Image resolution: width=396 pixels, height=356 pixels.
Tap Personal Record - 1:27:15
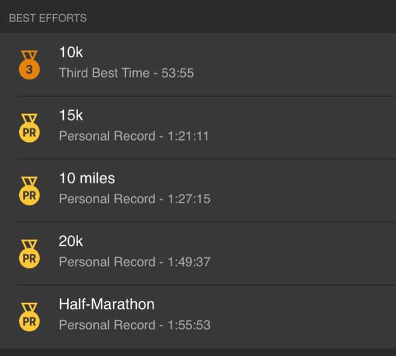pyautogui.click(x=135, y=199)
